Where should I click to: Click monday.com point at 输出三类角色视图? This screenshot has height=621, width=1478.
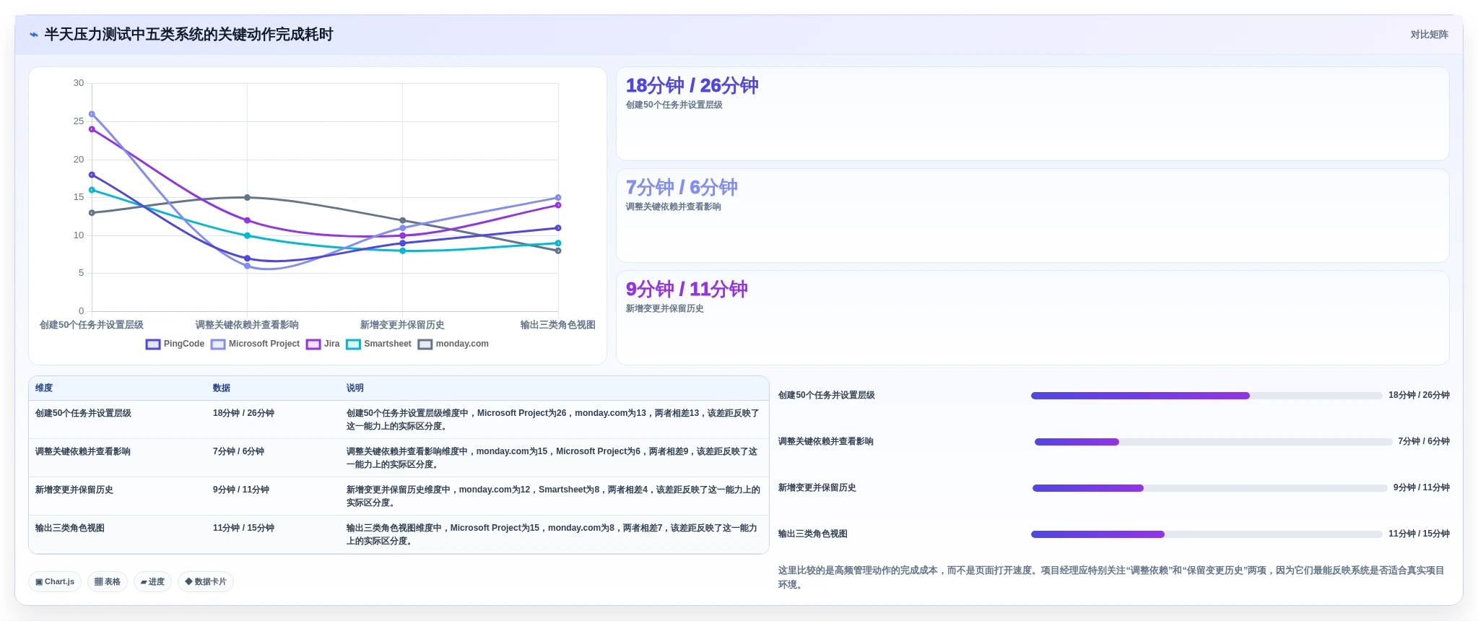(558, 251)
